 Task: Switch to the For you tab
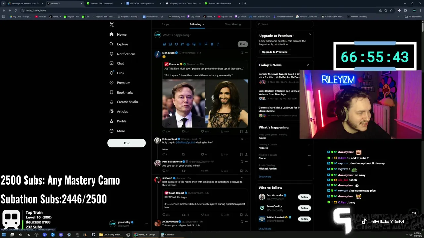click(x=166, y=24)
